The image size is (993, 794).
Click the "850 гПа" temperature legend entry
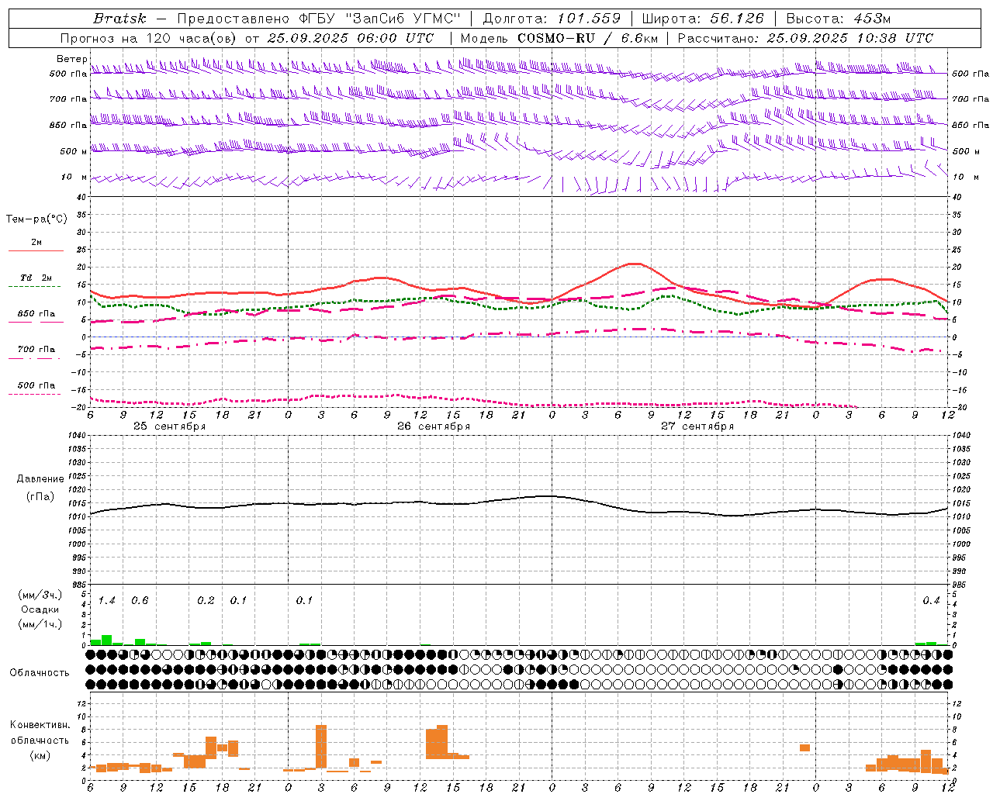36,314
